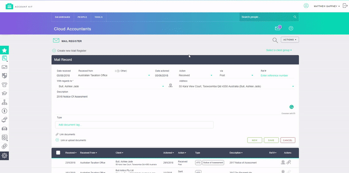Screen dimensions: 349x173
Task: Open the mail notifications envelope icon
Action: (x=278, y=28)
